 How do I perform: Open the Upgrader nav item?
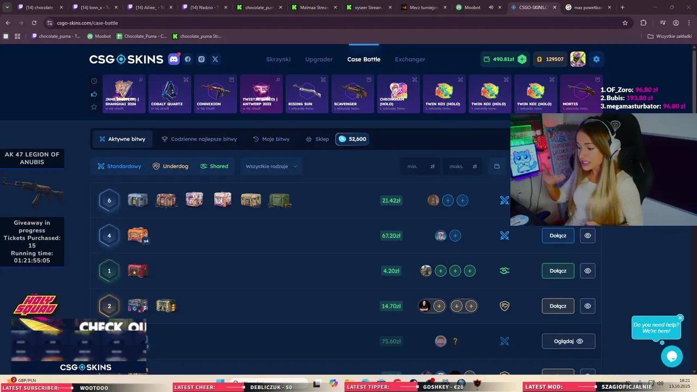coord(319,59)
